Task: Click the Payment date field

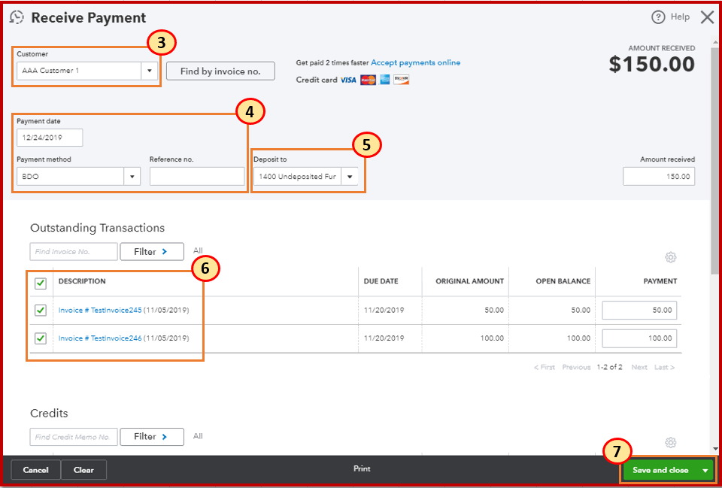Action: 50,137
